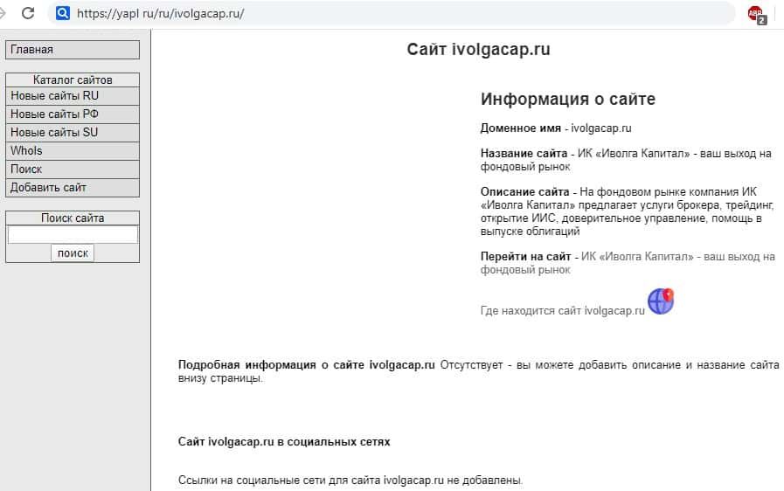This screenshot has height=491, width=784.
Task: Click the Информация о сайте heading
Action: [x=568, y=99]
